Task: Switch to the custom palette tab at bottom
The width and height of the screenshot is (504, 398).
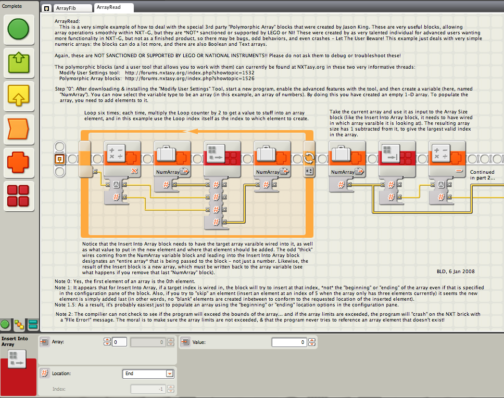Action: pos(33,325)
